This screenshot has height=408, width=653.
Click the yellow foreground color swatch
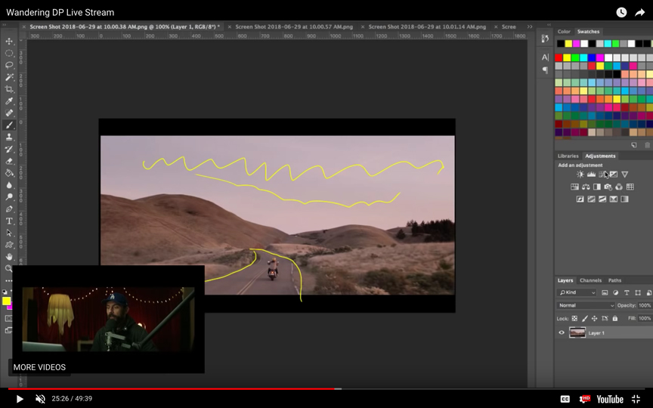(x=6, y=301)
